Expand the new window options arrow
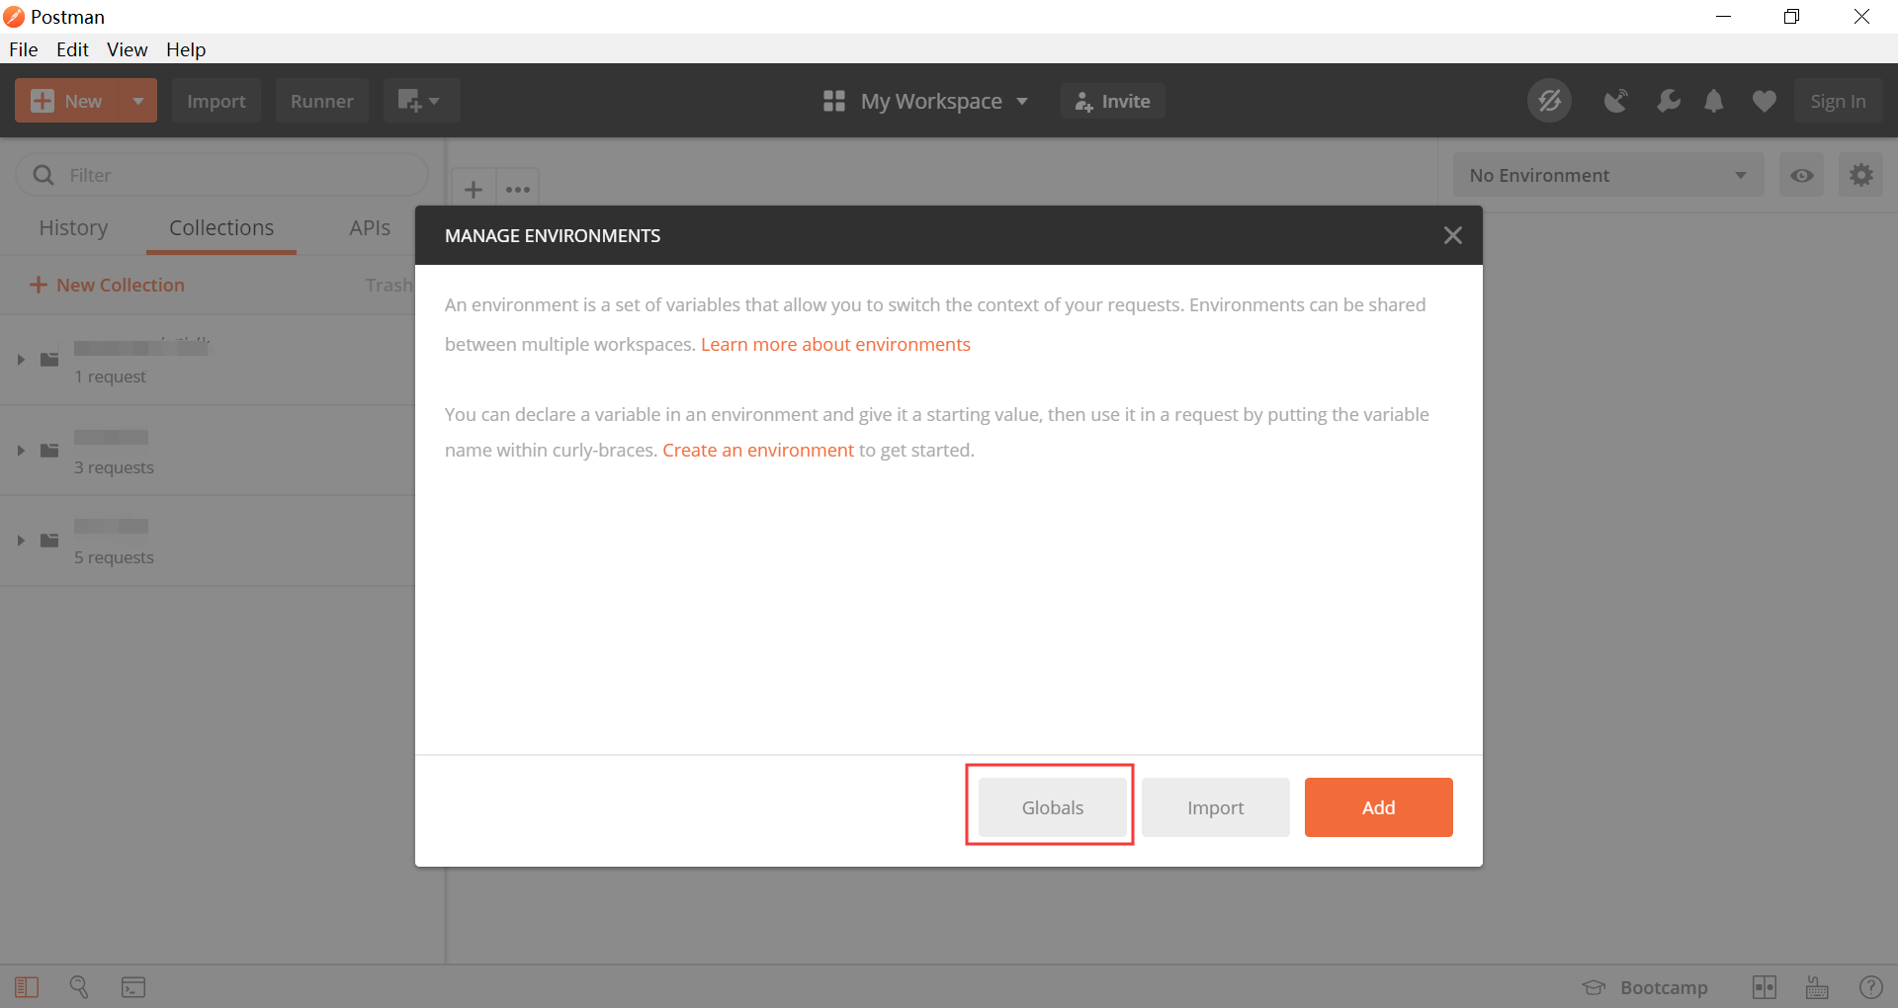The height and width of the screenshot is (1008, 1898). tap(435, 101)
